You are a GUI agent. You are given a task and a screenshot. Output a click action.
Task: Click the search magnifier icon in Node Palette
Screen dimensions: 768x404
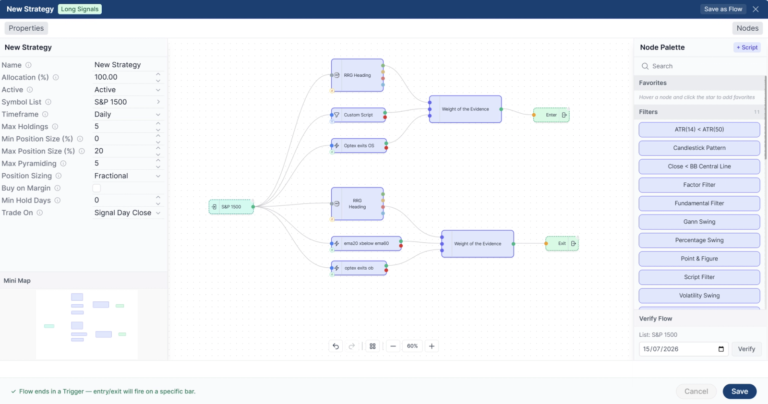[x=645, y=66]
